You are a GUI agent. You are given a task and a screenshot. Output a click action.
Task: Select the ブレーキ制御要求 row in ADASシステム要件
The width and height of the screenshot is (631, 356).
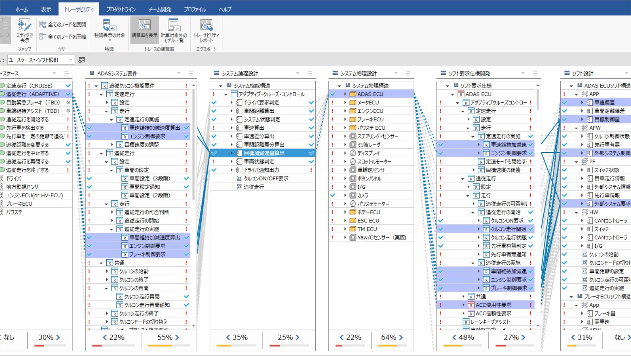(138, 254)
